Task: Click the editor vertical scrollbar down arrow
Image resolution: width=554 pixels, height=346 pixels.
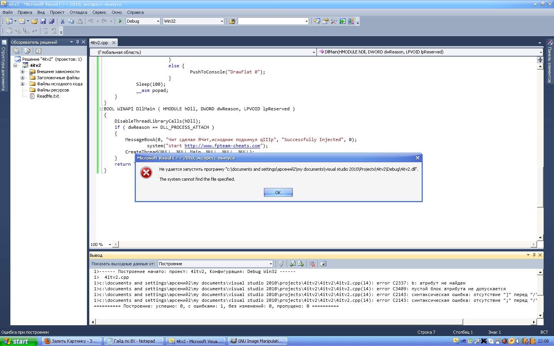Action: (540, 238)
